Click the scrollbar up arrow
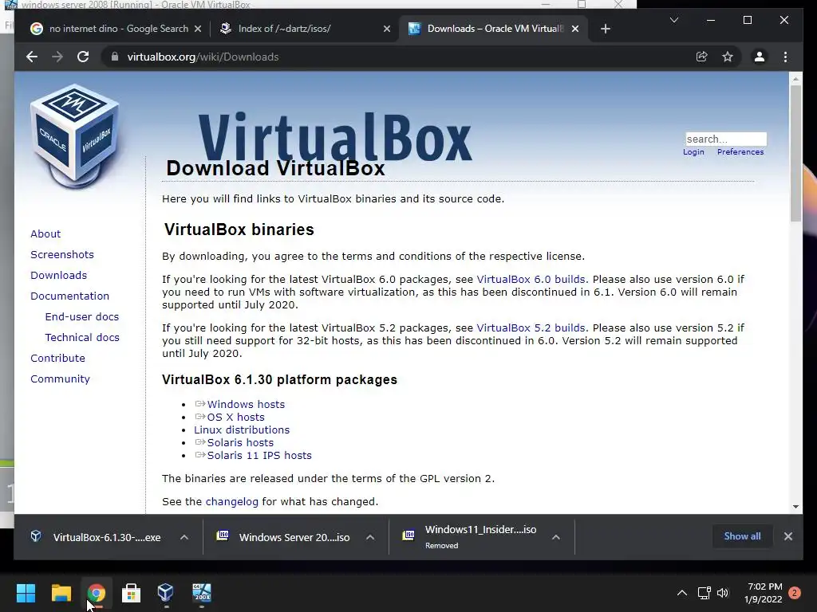 (x=795, y=79)
